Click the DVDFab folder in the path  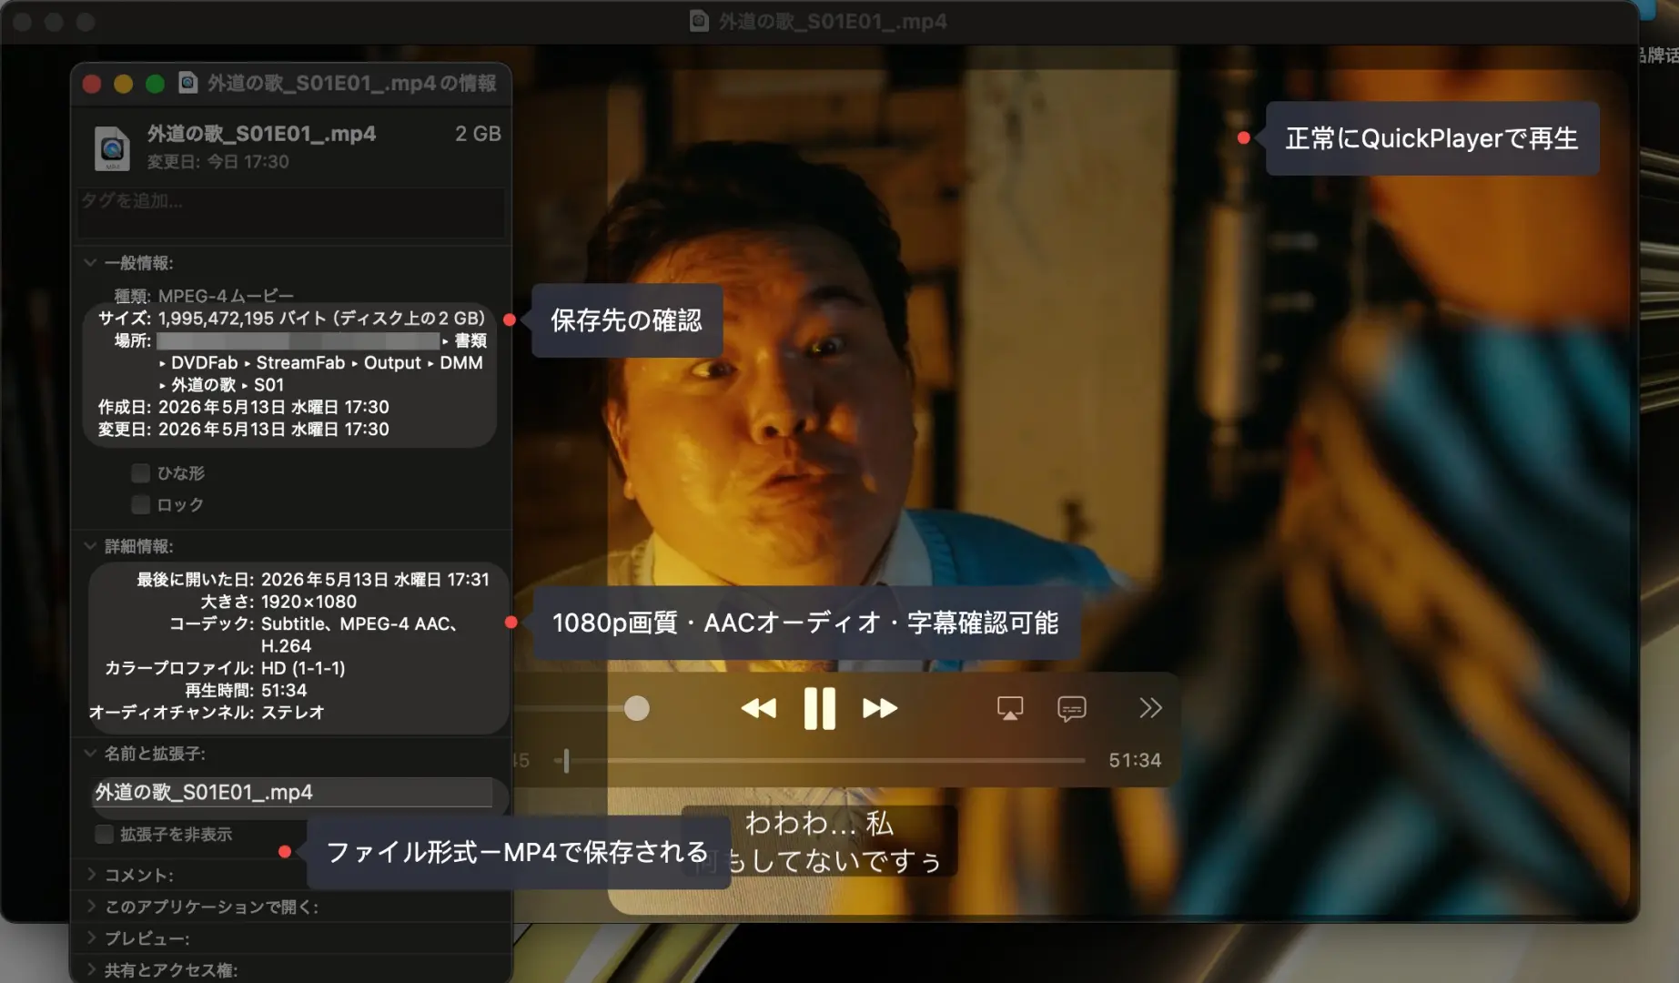pos(204,363)
